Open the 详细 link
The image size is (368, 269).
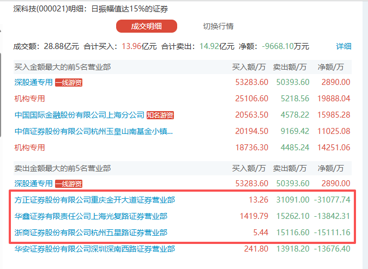[343, 46]
